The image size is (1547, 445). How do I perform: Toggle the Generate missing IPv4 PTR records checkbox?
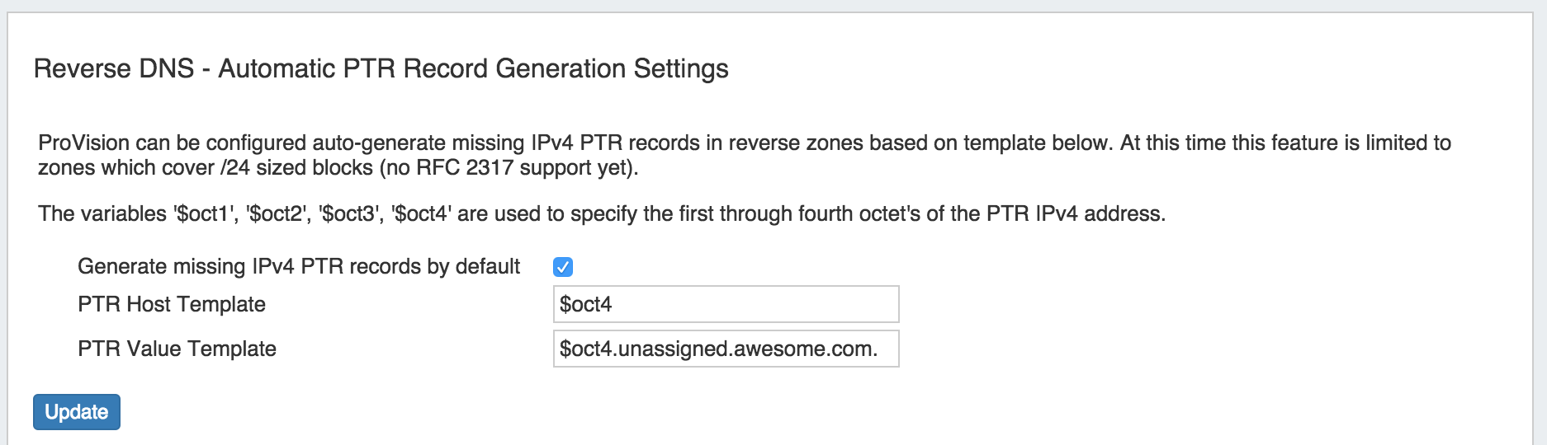point(563,267)
